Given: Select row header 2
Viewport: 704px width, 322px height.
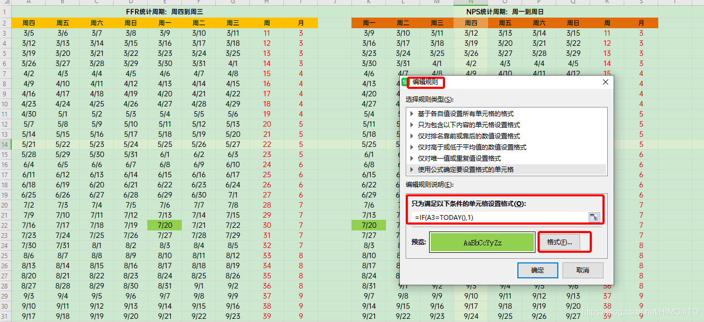Looking at the screenshot, I should click(5, 23).
